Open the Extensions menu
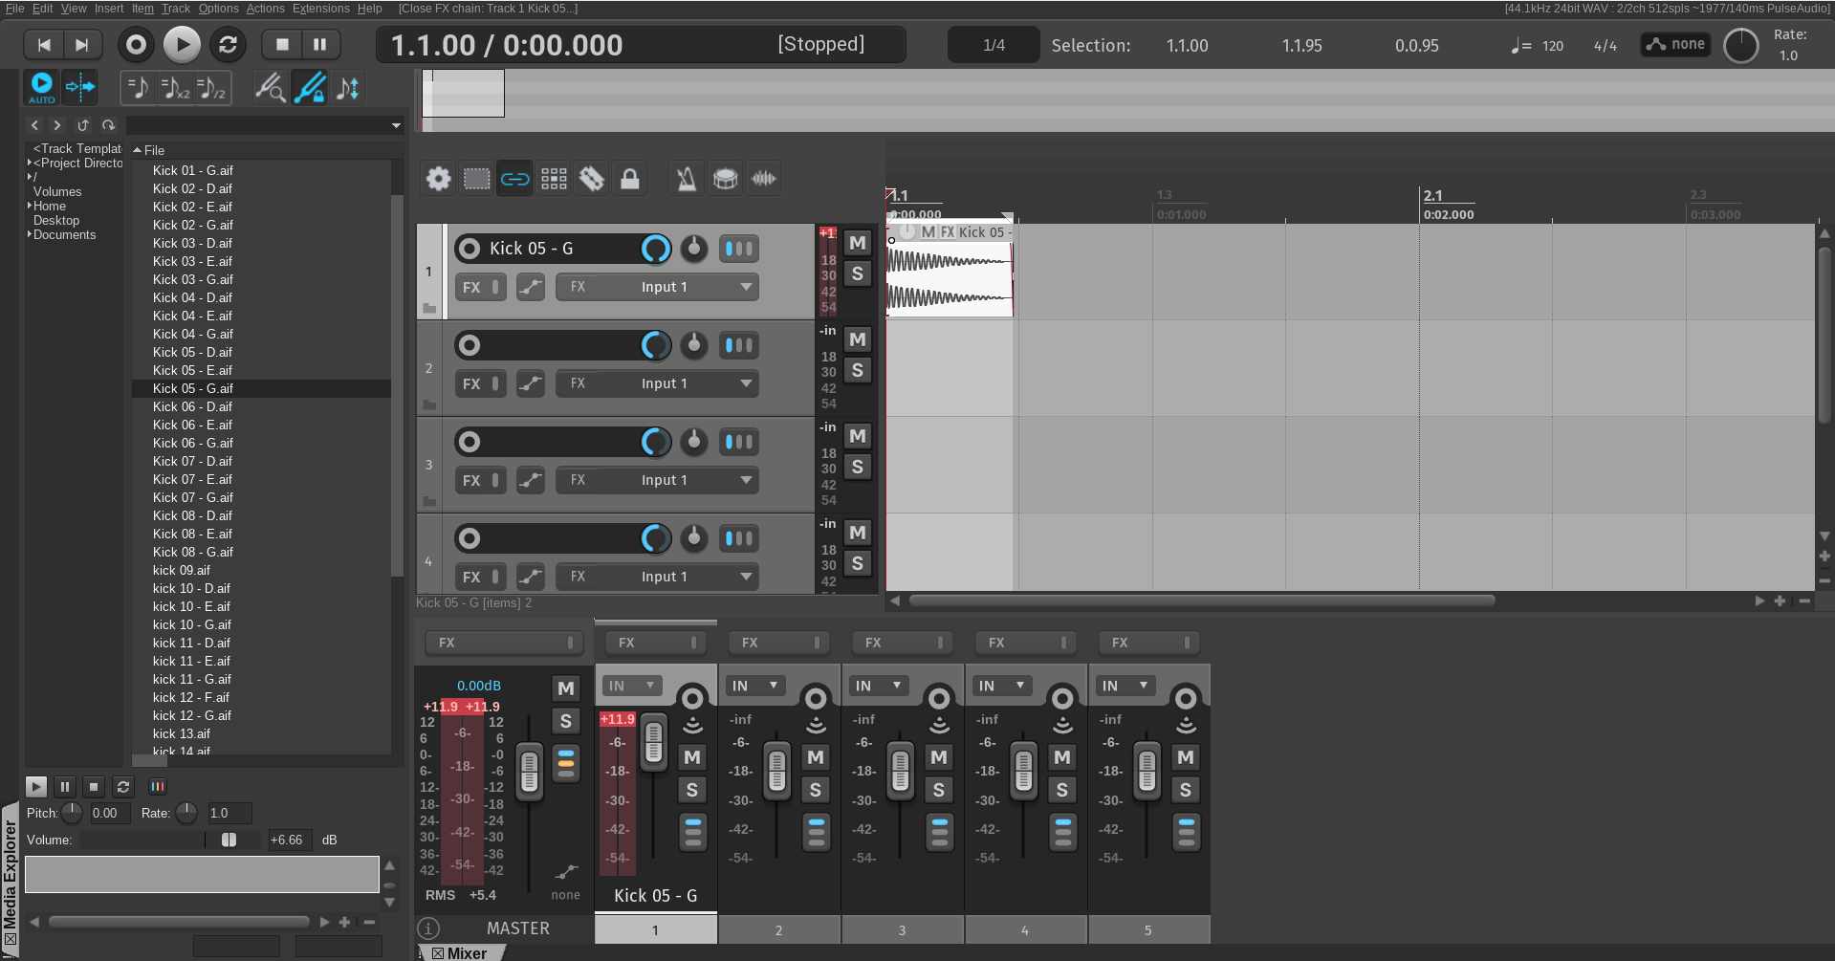Image resolution: width=1835 pixels, height=961 pixels. pyautogui.click(x=320, y=9)
